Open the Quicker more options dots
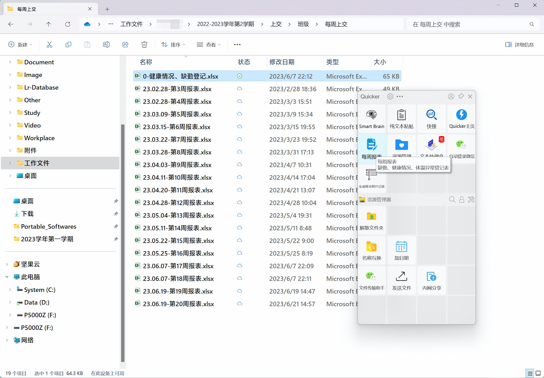The height and width of the screenshot is (378, 544). (x=400, y=97)
